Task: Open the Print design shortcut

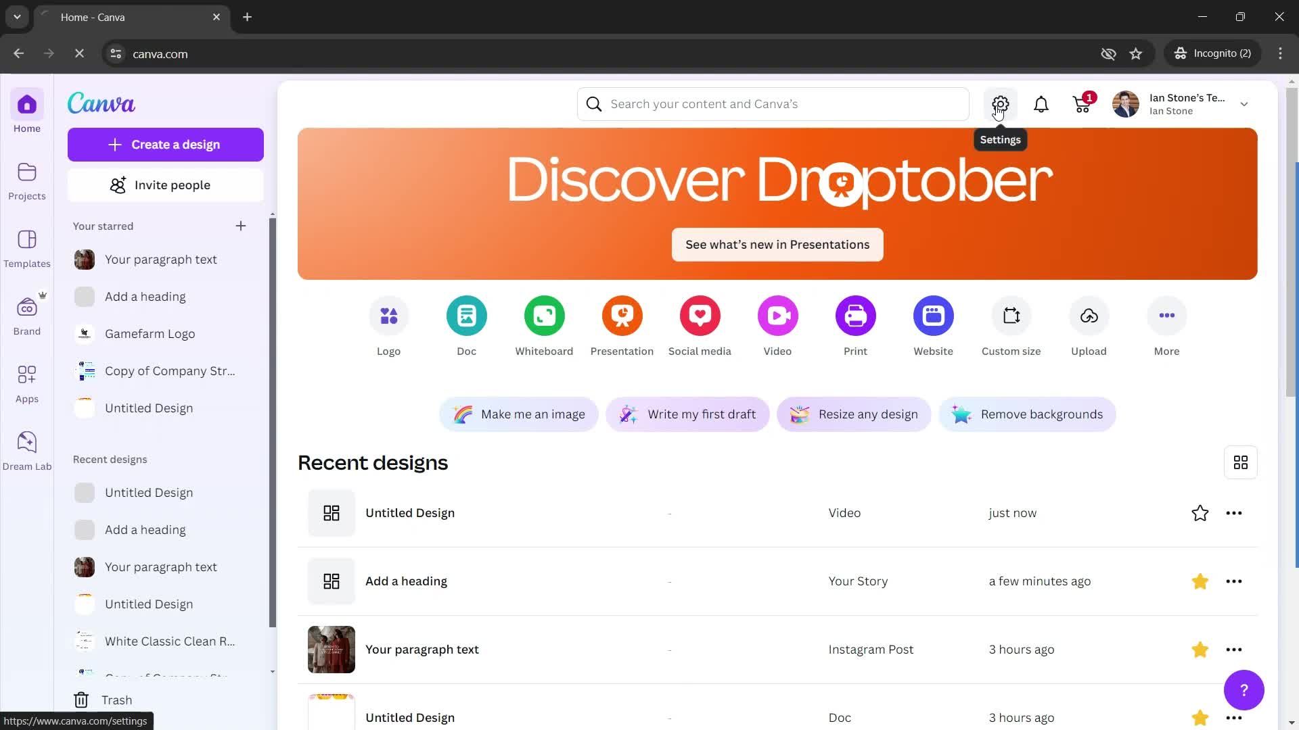Action: 856,316
